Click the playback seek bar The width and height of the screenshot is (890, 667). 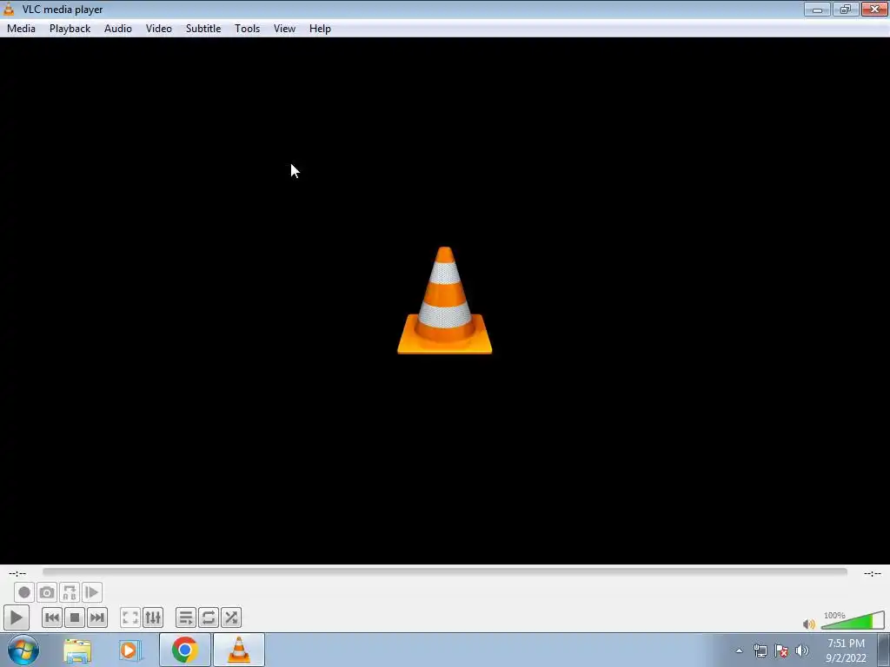[445, 572]
